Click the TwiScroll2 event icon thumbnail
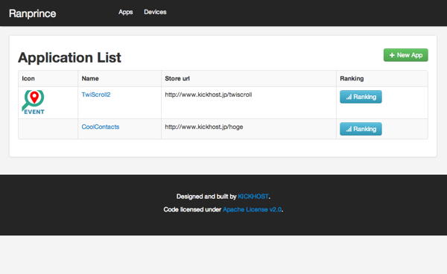Viewport: 447px width, 274px height. [x=34, y=103]
